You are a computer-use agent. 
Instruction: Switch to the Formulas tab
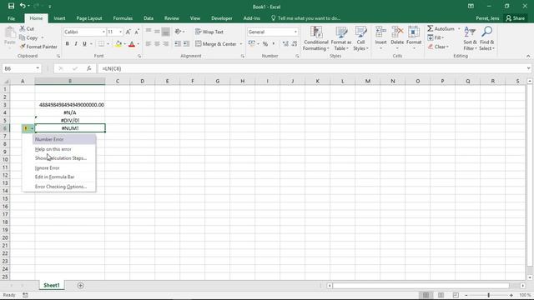[123, 18]
